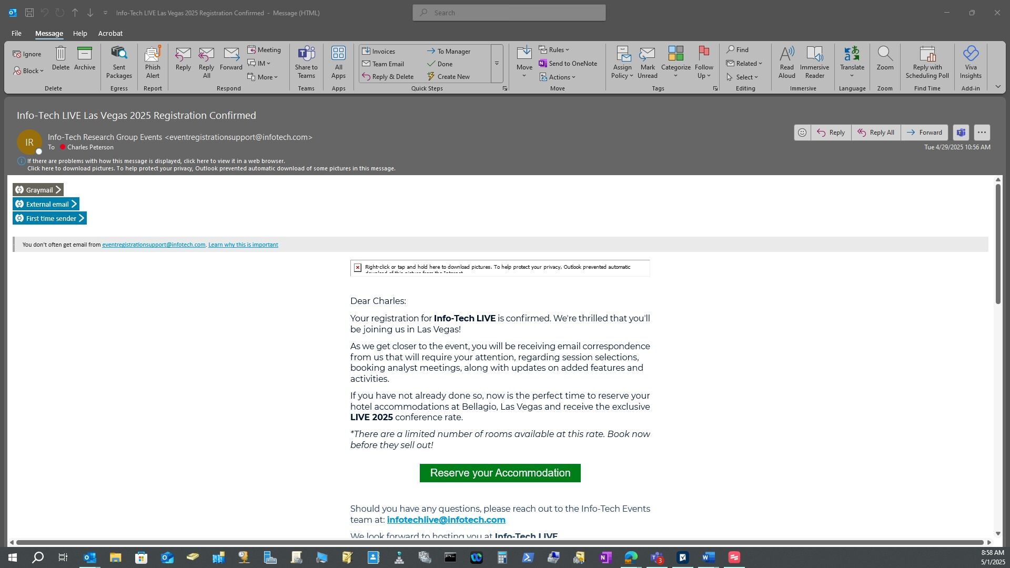Open the Help tab
This screenshot has height=568, width=1010.
pyautogui.click(x=80, y=33)
